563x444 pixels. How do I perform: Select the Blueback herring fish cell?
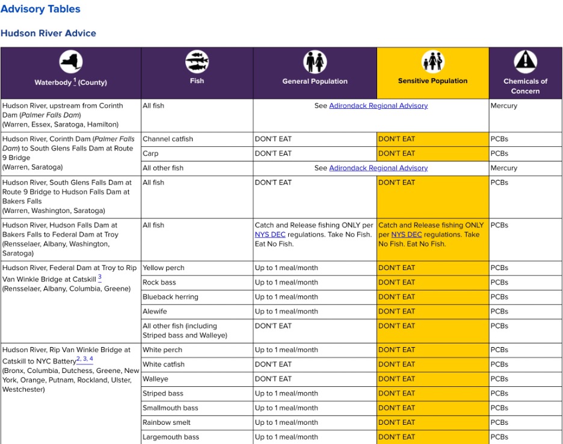click(170, 297)
